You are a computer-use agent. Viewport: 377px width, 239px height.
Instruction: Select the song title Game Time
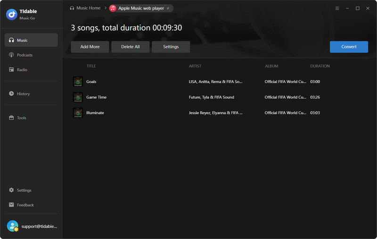(x=97, y=97)
